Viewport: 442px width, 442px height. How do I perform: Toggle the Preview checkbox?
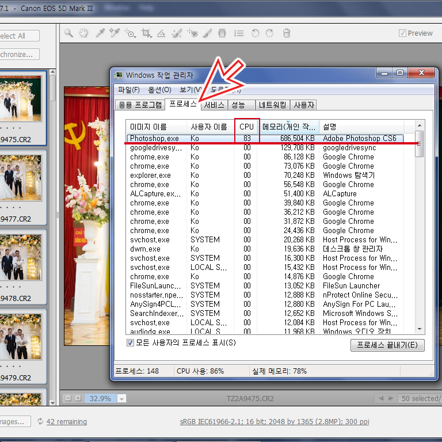(x=402, y=33)
